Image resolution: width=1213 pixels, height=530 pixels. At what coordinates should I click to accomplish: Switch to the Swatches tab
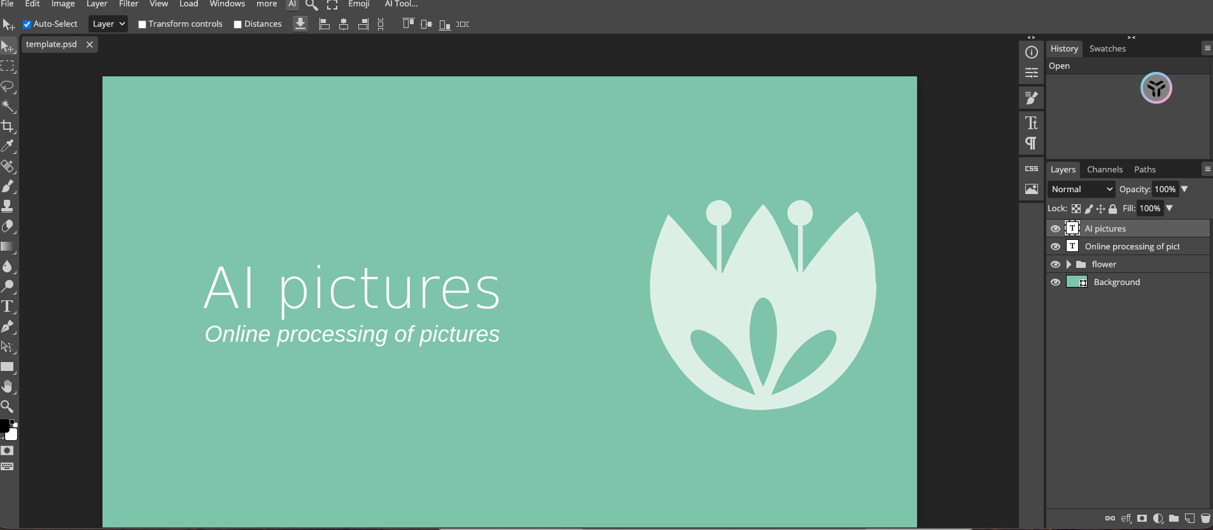click(x=1107, y=48)
